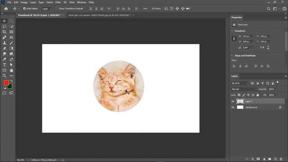Flip horizontal in Properties Transform section
The image size is (288, 162).
262,48
